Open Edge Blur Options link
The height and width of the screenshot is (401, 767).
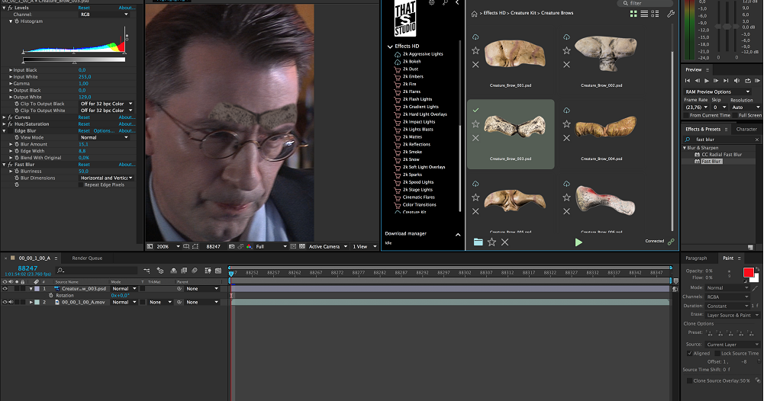coord(104,131)
